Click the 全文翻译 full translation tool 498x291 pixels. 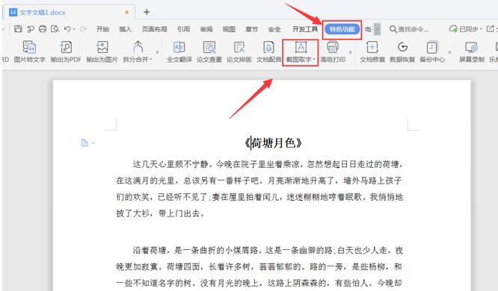(x=179, y=51)
